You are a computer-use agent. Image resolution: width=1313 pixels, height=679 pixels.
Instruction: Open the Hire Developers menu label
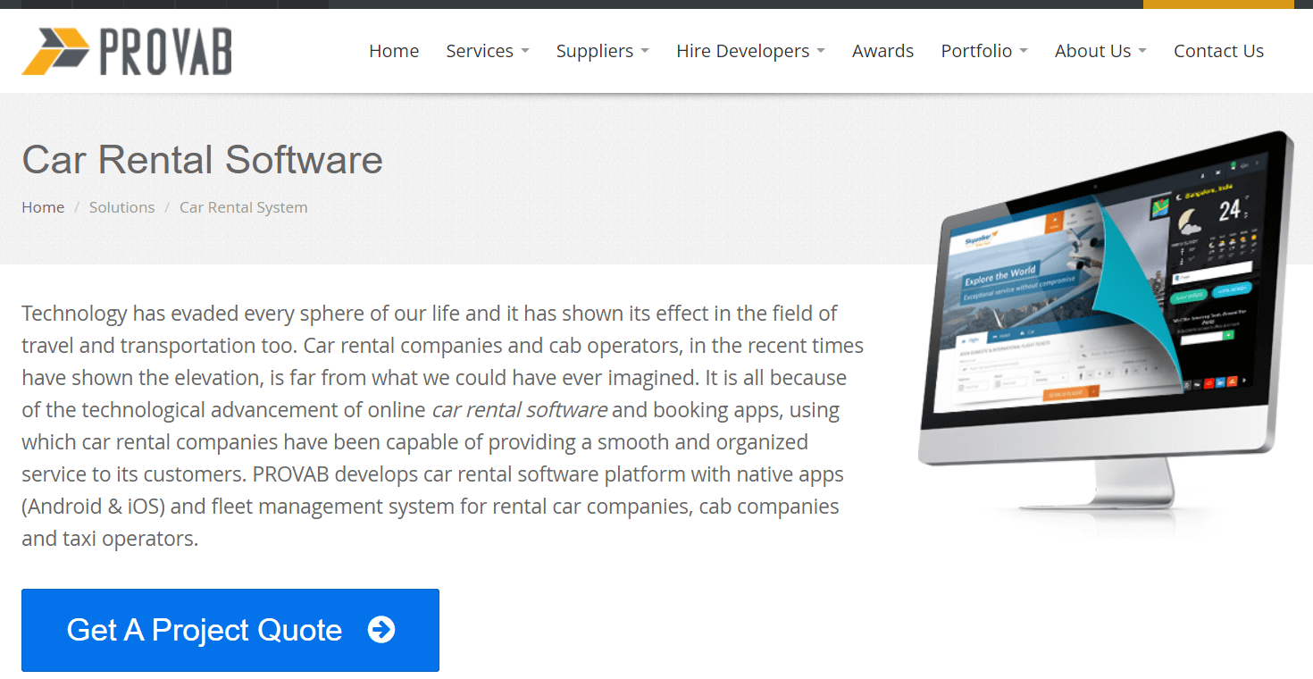point(743,51)
